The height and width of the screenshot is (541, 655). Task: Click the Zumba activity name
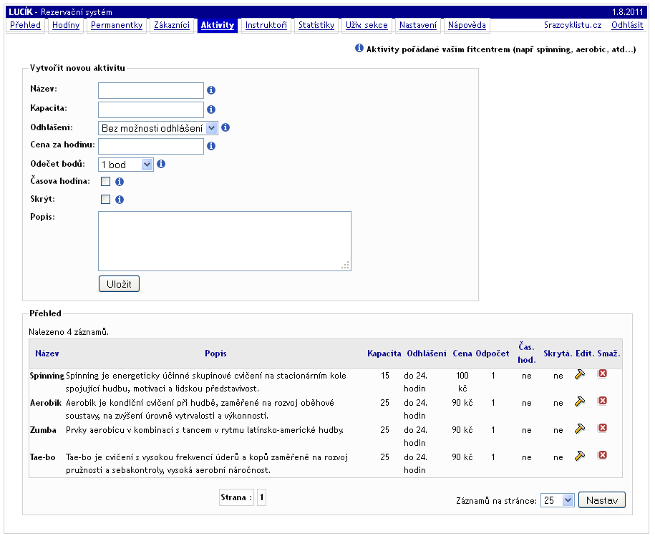[x=43, y=430]
